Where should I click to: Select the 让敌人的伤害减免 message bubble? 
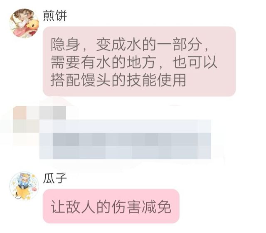pos(111,206)
